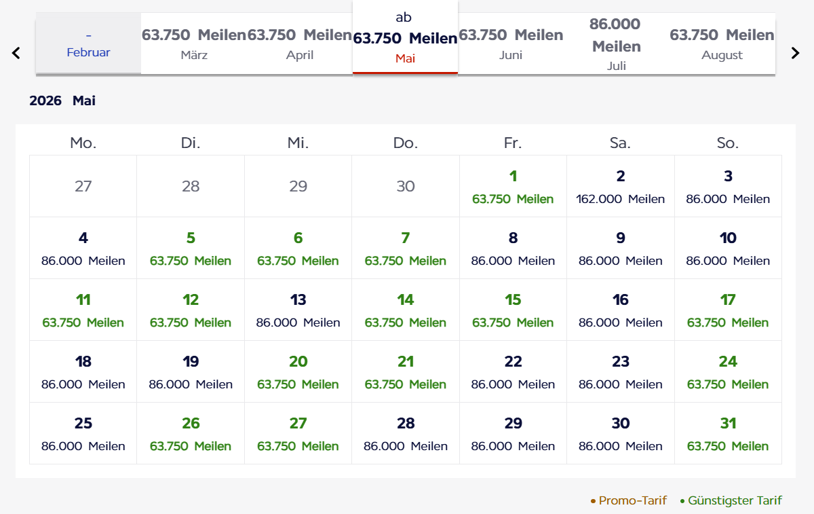Click the Günstigster Tarif legend label
Viewport: 814px width, 514px height.
(x=736, y=500)
